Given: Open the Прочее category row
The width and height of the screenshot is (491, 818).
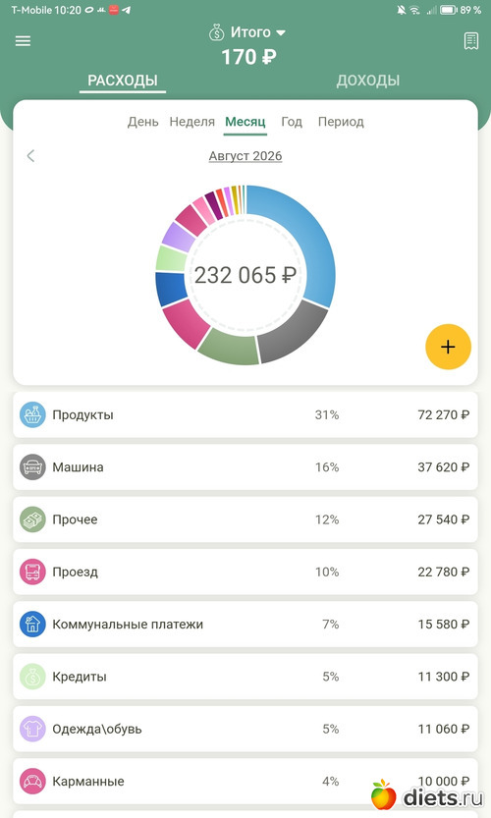Looking at the screenshot, I should 245,519.
